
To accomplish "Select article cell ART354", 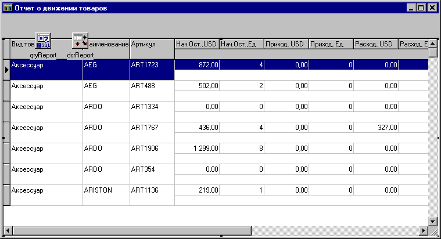I will 152,175.
